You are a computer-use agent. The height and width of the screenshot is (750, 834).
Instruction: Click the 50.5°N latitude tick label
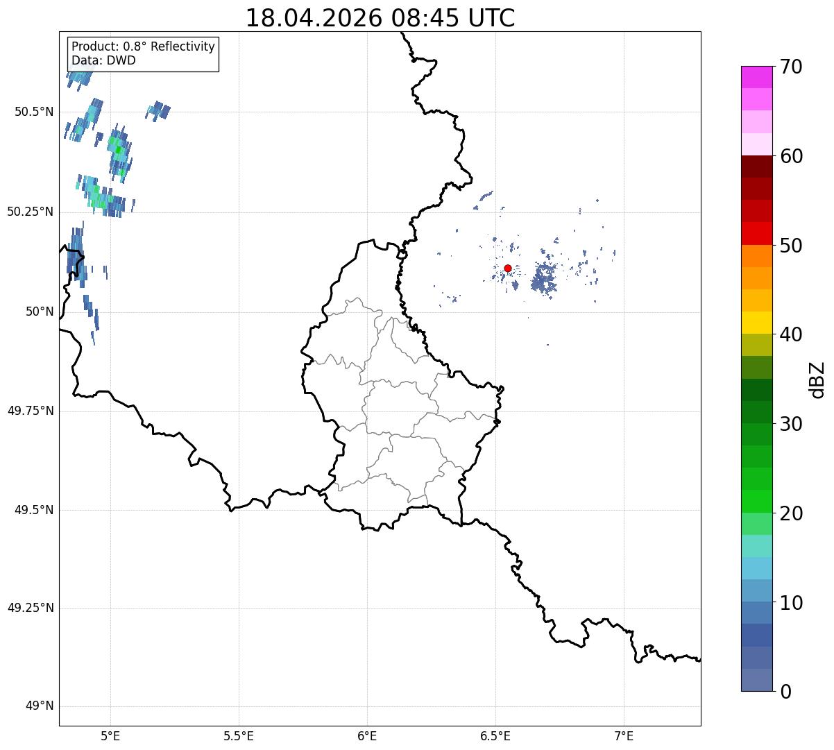(x=34, y=112)
